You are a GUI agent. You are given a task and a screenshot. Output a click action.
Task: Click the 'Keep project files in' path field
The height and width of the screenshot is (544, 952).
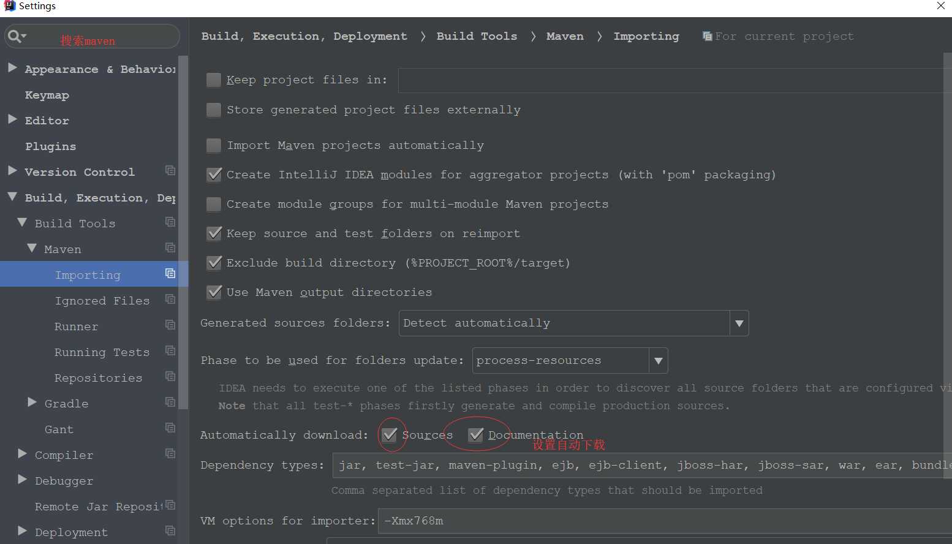click(x=674, y=80)
